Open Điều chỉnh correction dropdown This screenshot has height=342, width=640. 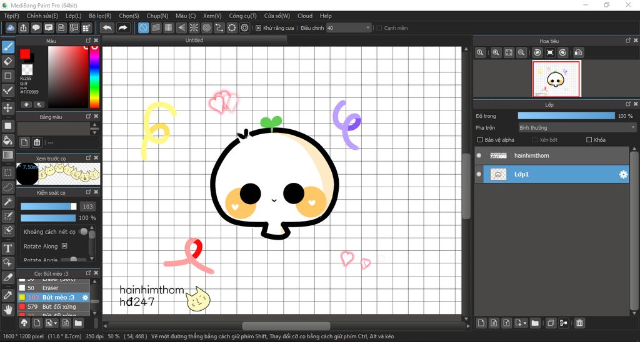pyautogui.click(x=349, y=28)
